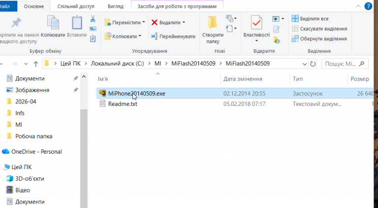
Task: Select Цей ПК in navigation pane
Action: 22,167
